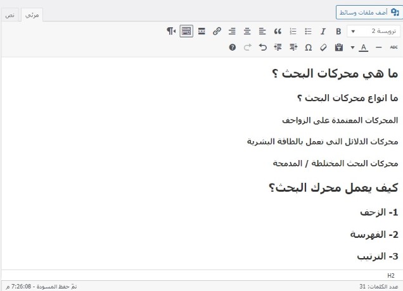
Task: Toggle the toolbar kitchen sink button
Action: click(x=186, y=31)
